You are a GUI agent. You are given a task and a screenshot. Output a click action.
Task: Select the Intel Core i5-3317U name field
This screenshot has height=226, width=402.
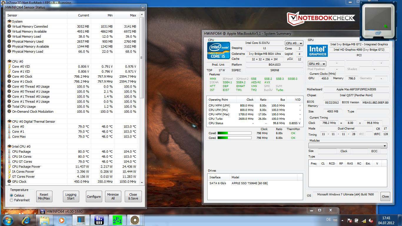click(x=258, y=43)
